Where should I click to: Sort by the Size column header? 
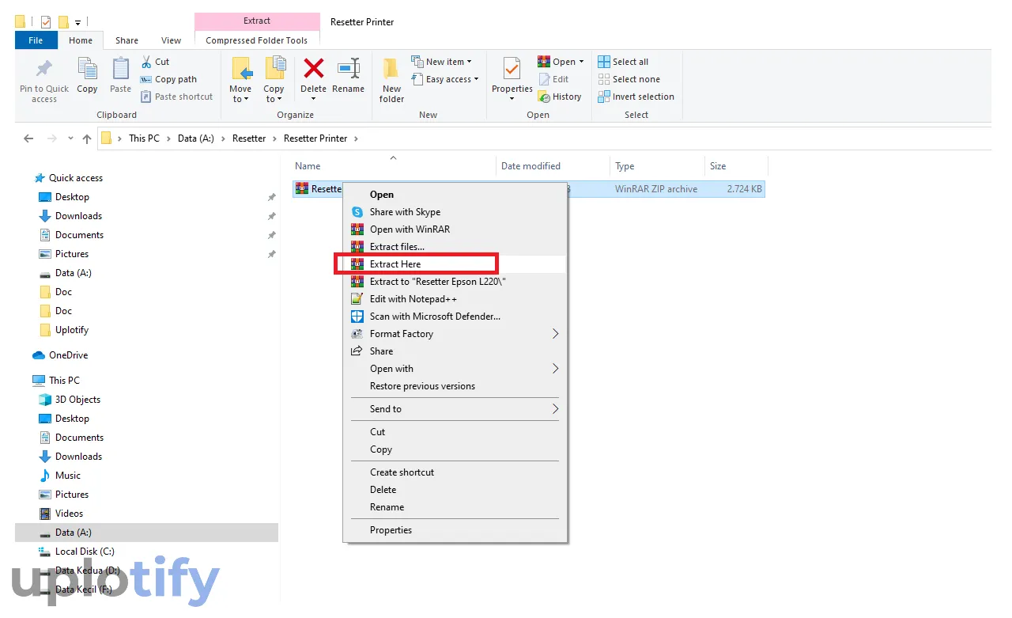[x=735, y=166]
